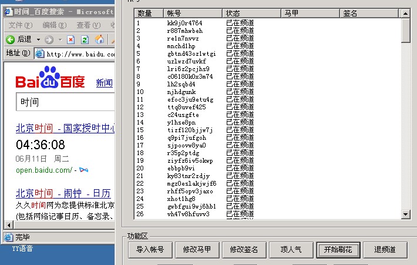Select account row kk9j0r4764
This screenshot has width=417, height=265.
[x=267, y=23]
